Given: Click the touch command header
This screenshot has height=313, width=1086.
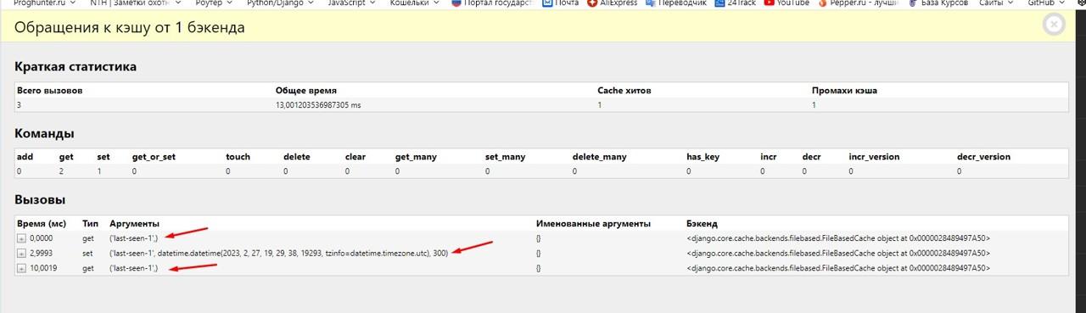Looking at the screenshot, I should pos(238,157).
